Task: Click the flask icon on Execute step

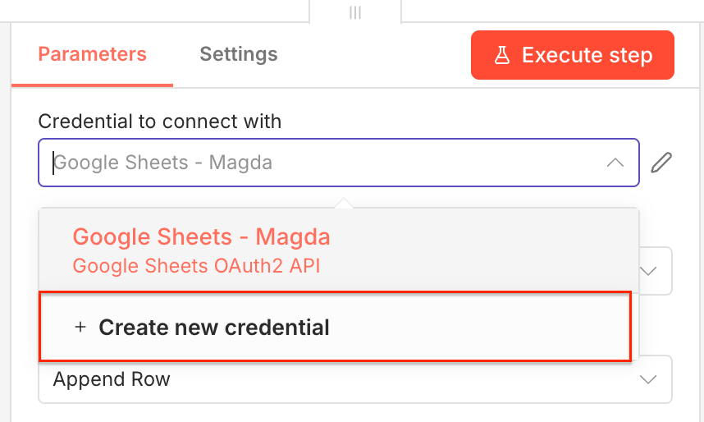Action: 501,56
